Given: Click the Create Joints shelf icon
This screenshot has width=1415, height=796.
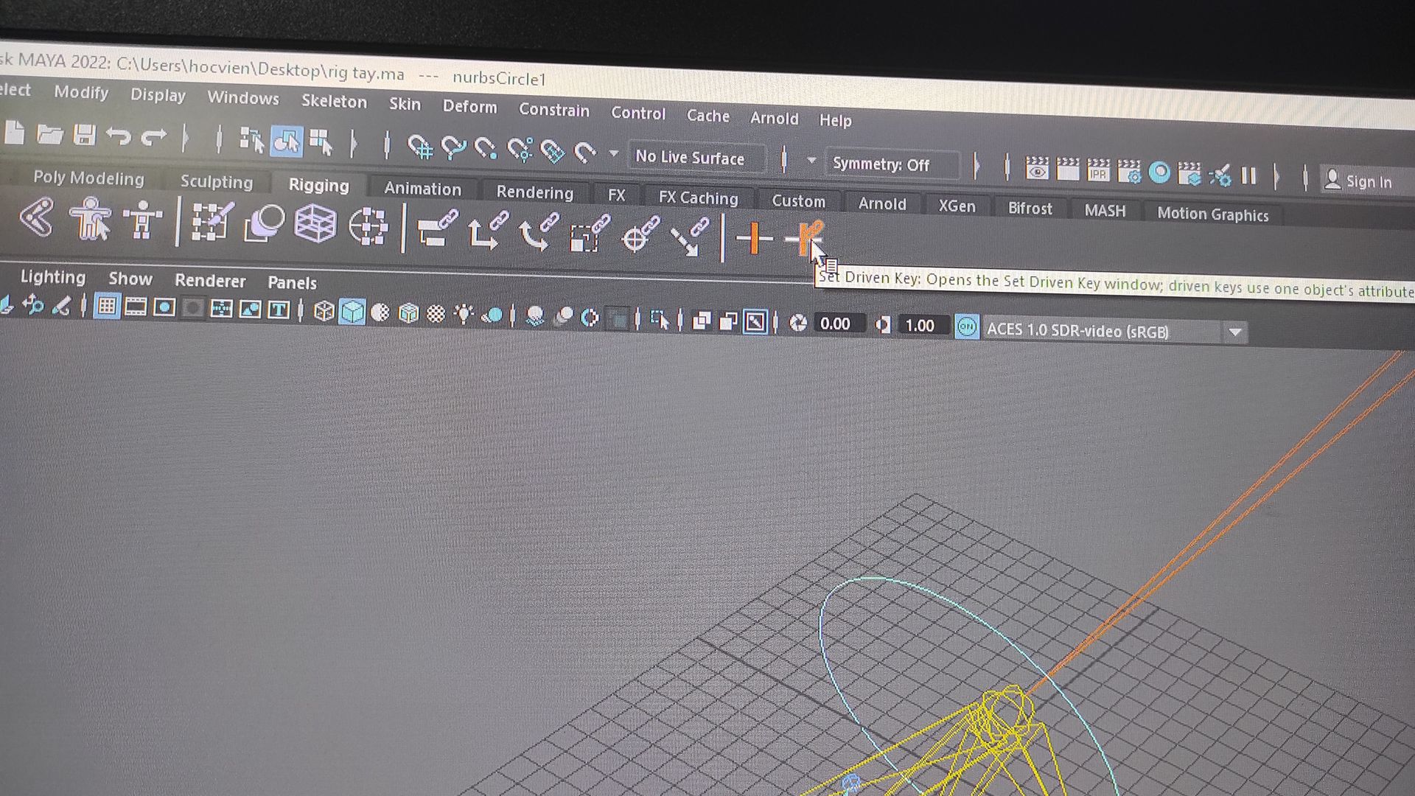Looking at the screenshot, I should click(x=37, y=217).
